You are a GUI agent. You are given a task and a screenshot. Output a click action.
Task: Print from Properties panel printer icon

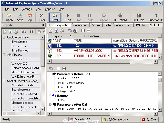click(x=16, y=32)
